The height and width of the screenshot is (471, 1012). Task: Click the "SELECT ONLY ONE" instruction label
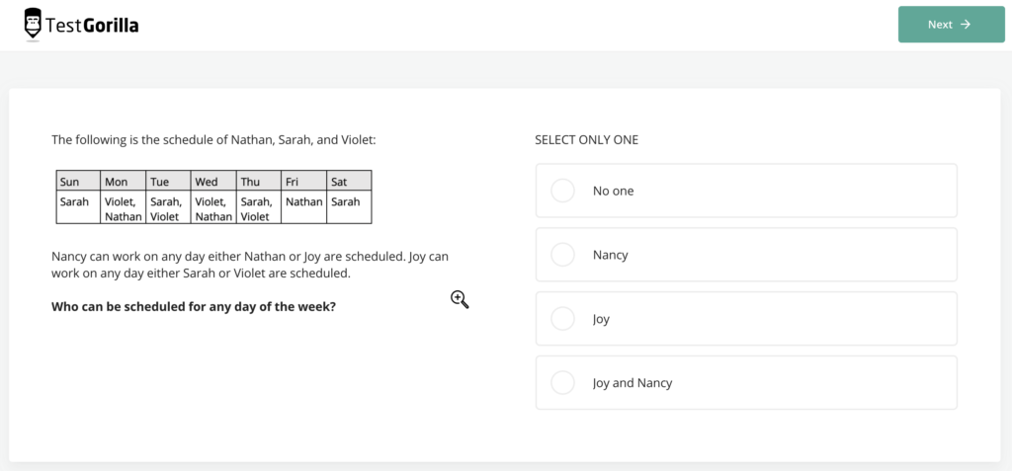click(x=586, y=140)
